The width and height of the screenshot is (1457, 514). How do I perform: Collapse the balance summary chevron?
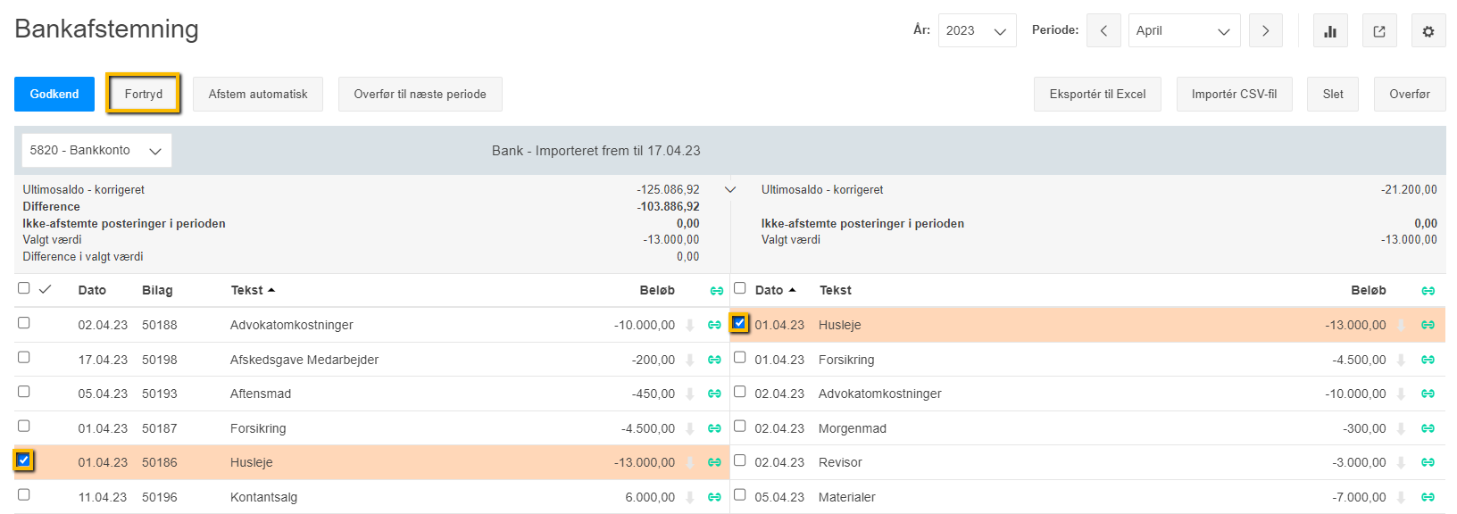click(x=730, y=189)
